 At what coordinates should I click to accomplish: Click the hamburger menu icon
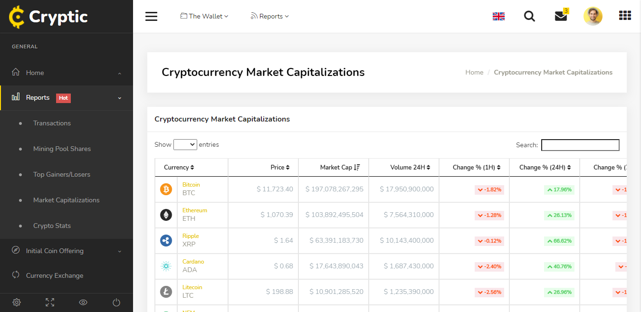pos(151,16)
